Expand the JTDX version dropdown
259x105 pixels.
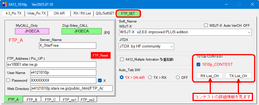[x=171, y=46]
